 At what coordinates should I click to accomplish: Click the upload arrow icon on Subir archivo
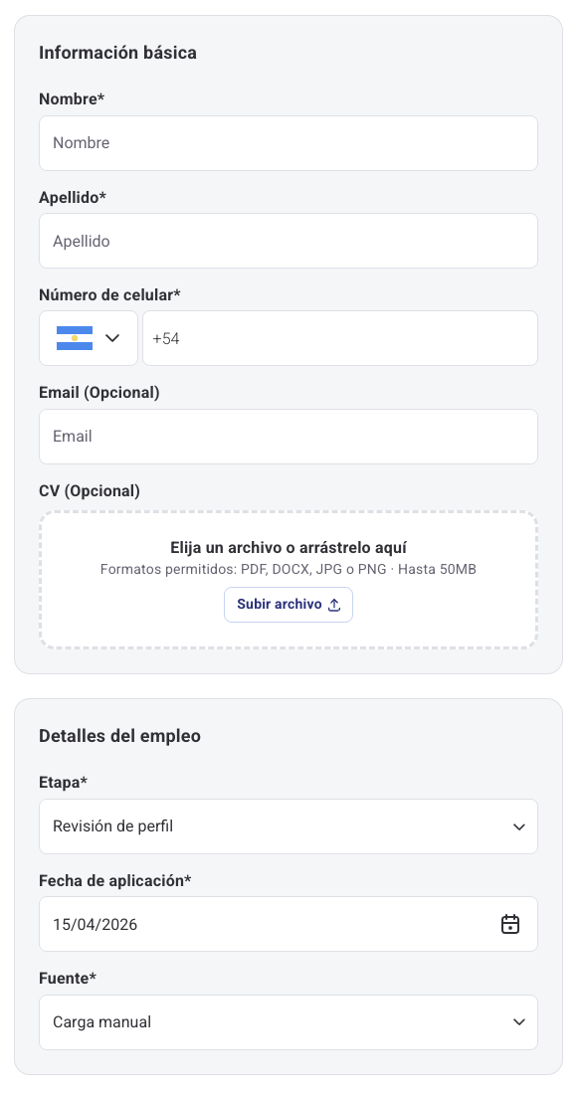[334, 604]
